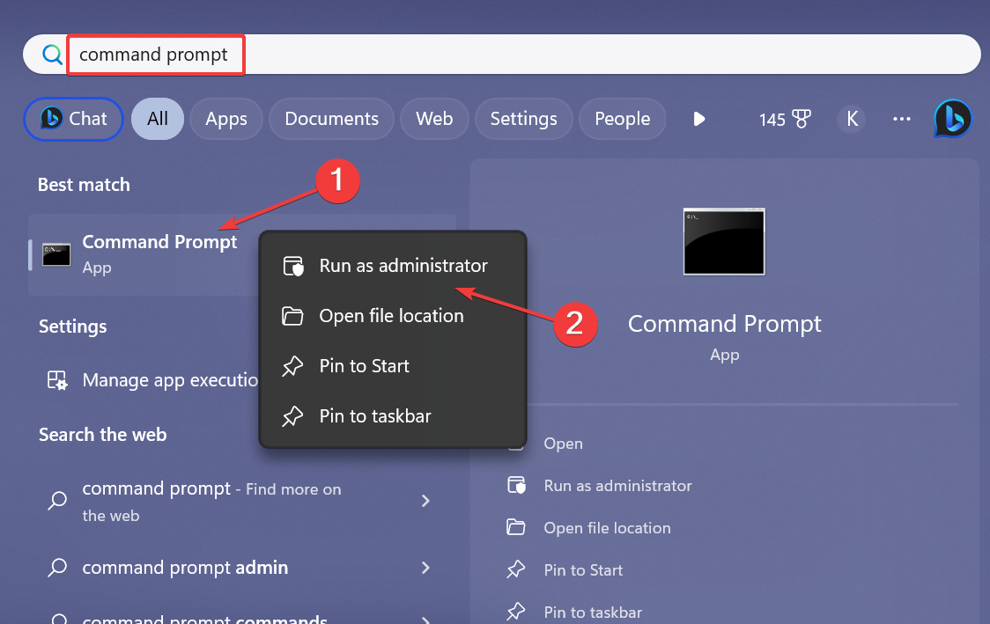Screen dimensions: 990x624
Task: Click search icon beside 'command prompt - Find more'
Action: click(57, 501)
